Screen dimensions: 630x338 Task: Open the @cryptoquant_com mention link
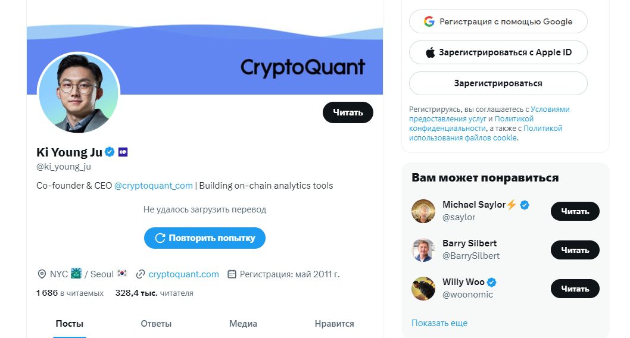pos(154,186)
